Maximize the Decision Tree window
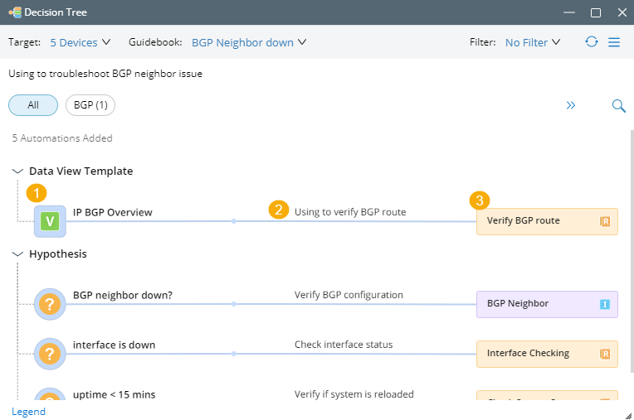 [x=596, y=12]
